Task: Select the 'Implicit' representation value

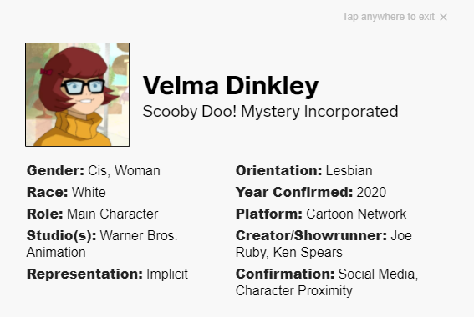Action: click(167, 274)
